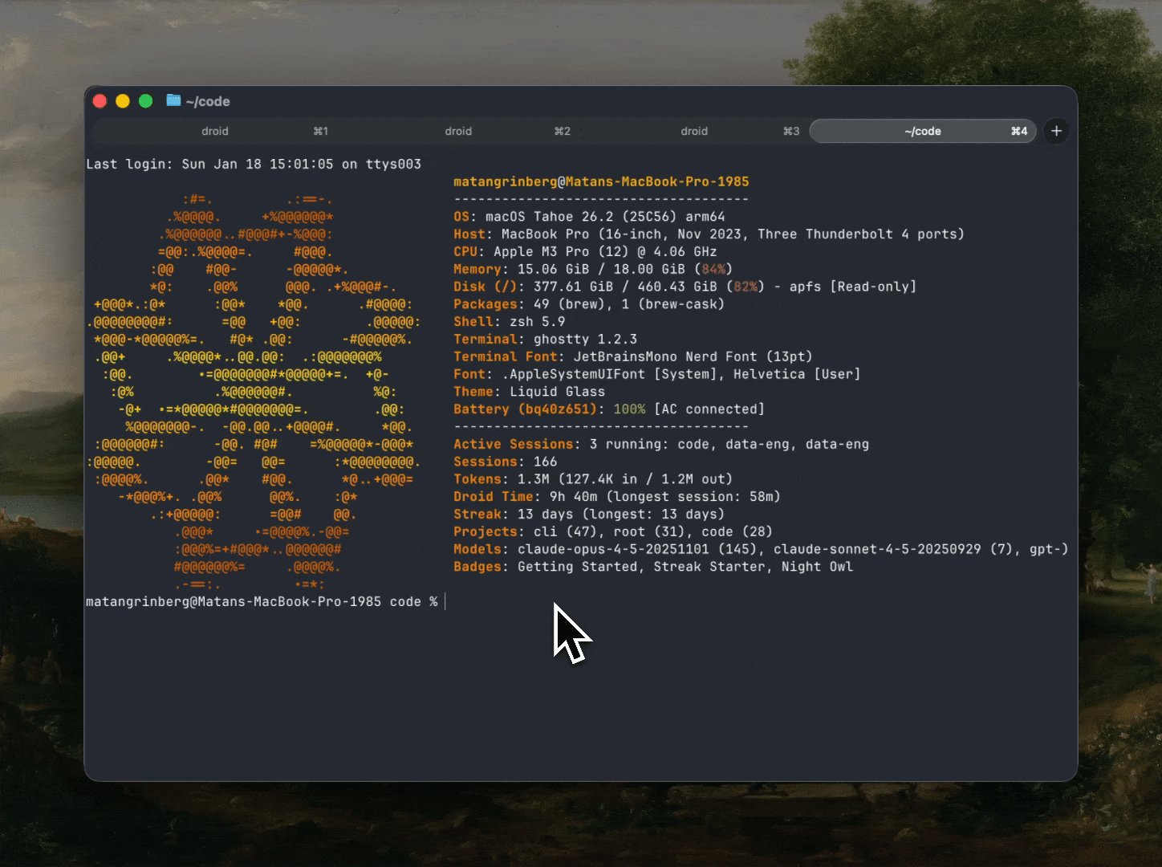Click the Last login line at top
This screenshot has height=867, width=1162.
point(253,164)
